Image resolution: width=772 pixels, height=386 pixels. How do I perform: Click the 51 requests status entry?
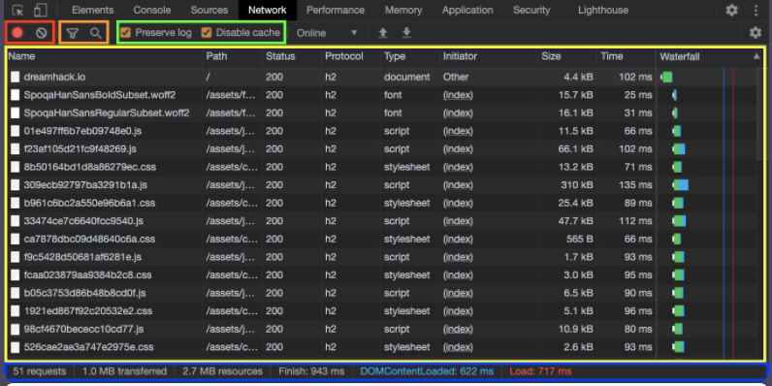[x=40, y=371]
